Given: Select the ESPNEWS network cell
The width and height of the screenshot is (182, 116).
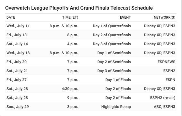Looking at the screenshot, I should (x=166, y=62).
